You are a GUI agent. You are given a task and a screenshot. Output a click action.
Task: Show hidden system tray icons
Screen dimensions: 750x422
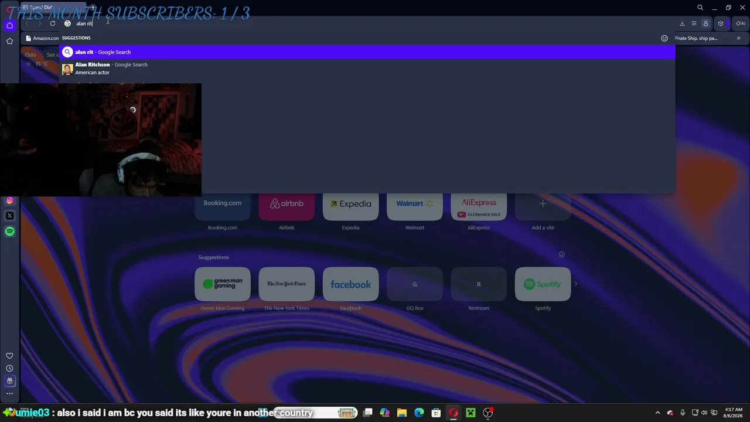657,413
